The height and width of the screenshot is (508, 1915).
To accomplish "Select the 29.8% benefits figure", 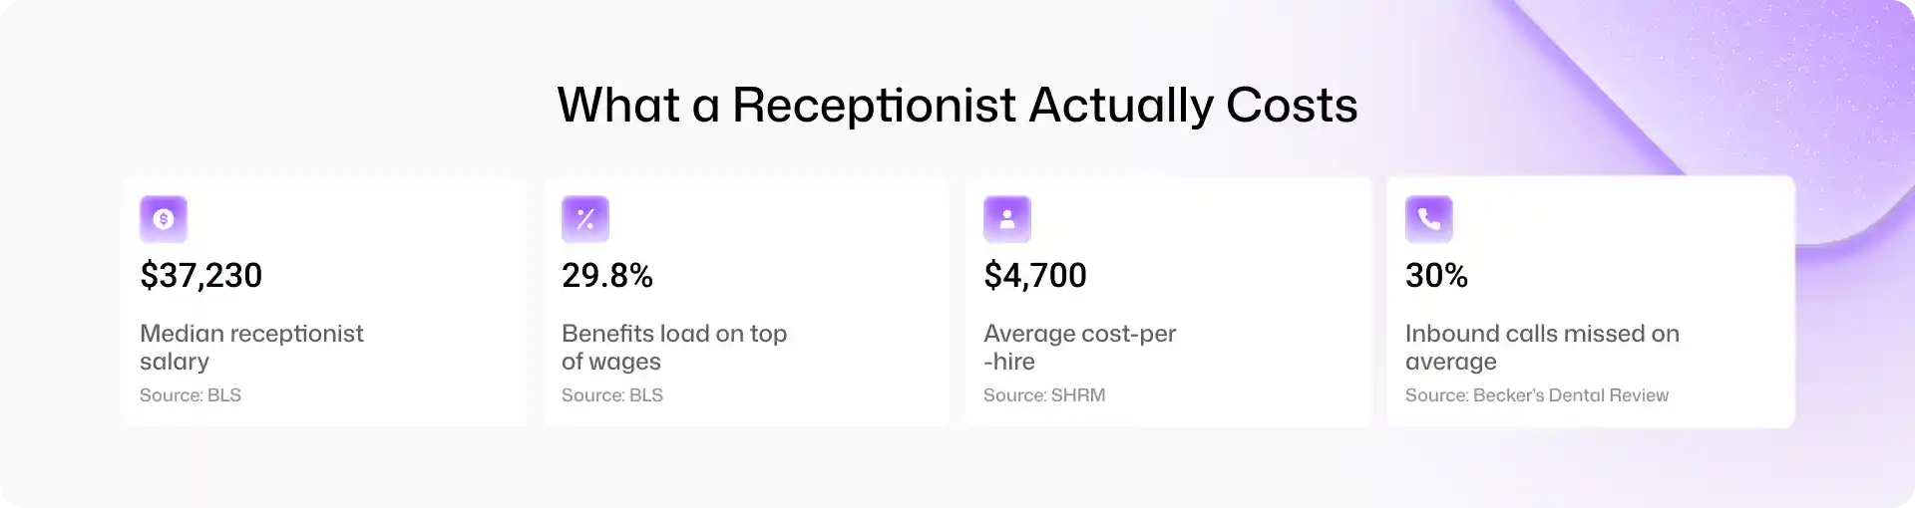I will (x=607, y=275).
